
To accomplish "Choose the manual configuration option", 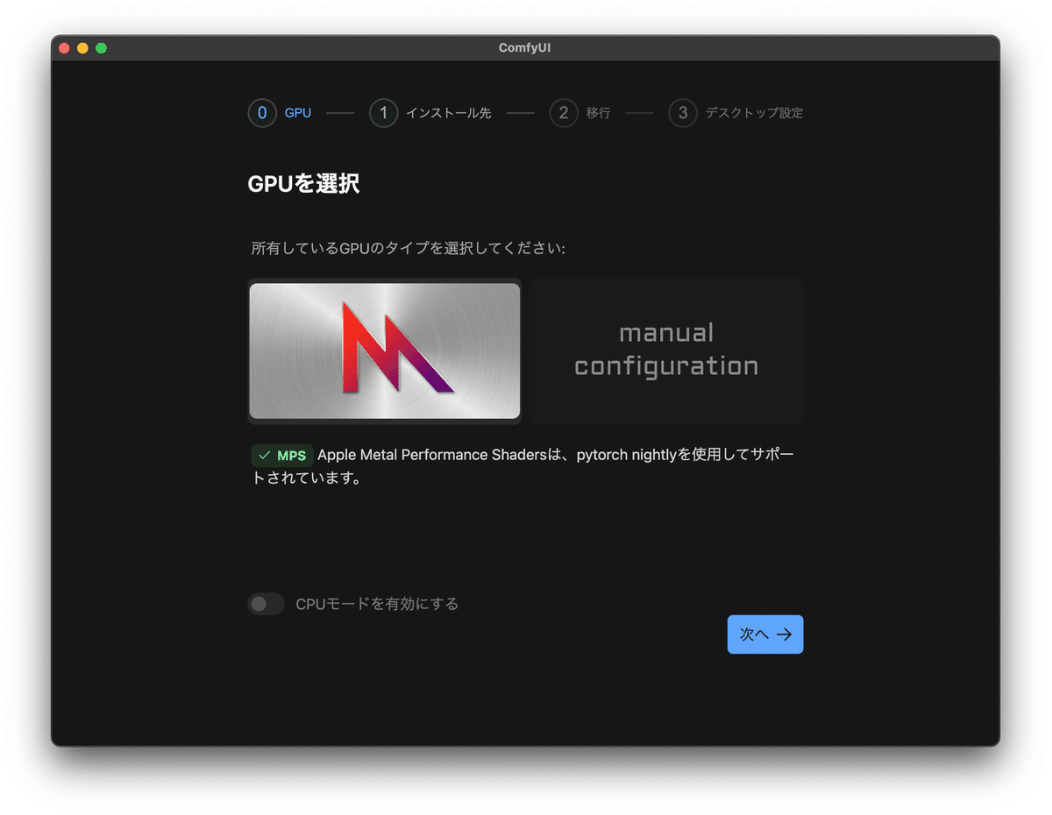I will [x=666, y=351].
